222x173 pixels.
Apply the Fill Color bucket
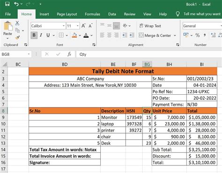click(x=74, y=35)
